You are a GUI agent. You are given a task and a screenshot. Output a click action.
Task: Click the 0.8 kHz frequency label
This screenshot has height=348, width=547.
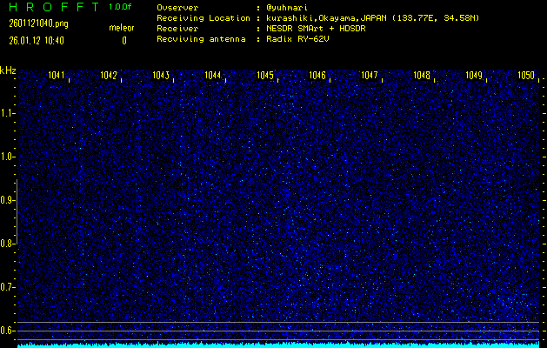coord(7,244)
